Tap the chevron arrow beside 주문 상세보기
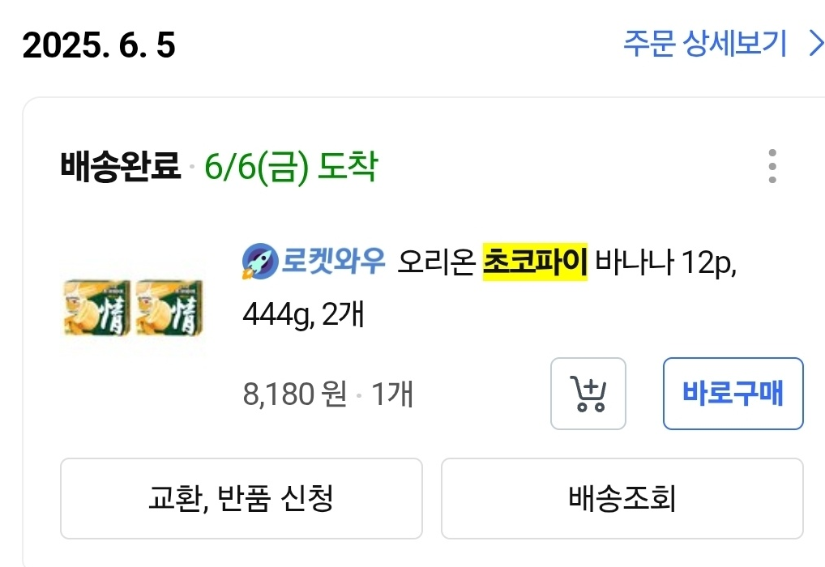Image resolution: width=825 pixels, height=567 pixels. pos(816,43)
